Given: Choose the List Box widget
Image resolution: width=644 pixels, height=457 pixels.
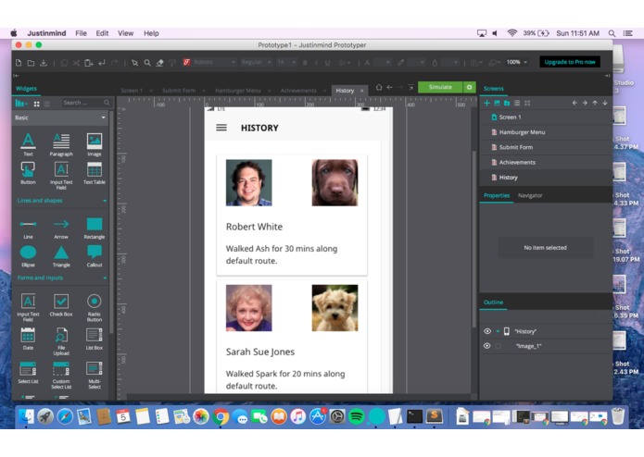Looking at the screenshot, I should [95, 339].
